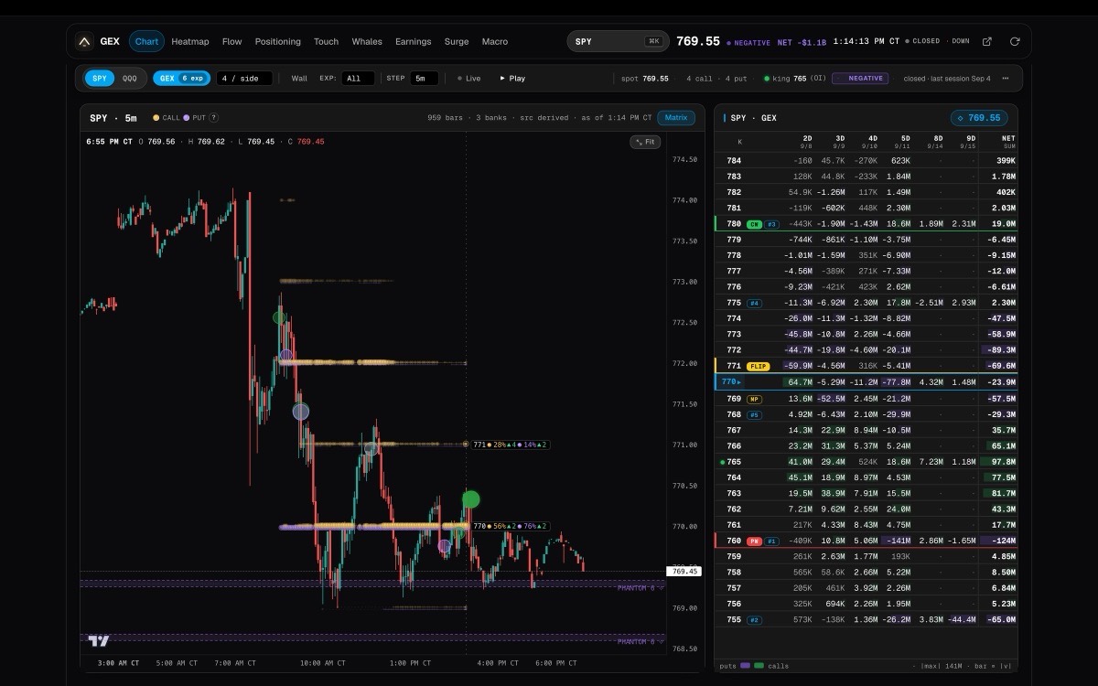
Task: Toggle the purple NEGATIVE regime badge in toolbar
Action: pyautogui.click(x=860, y=79)
